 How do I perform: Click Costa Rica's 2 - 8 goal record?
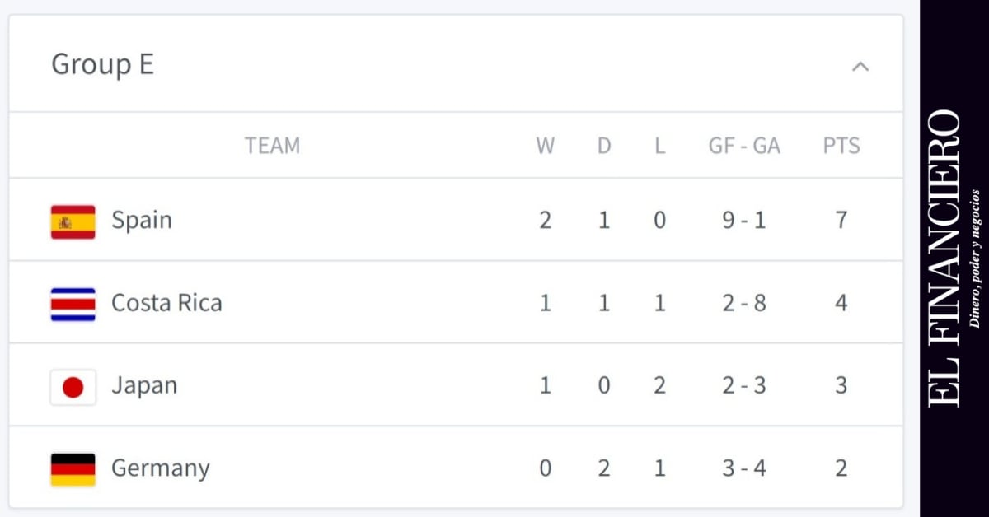tap(744, 303)
